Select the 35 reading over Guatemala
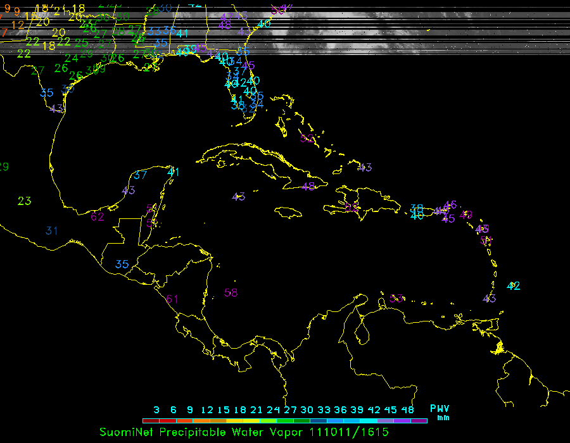570x443 pixels. (122, 264)
